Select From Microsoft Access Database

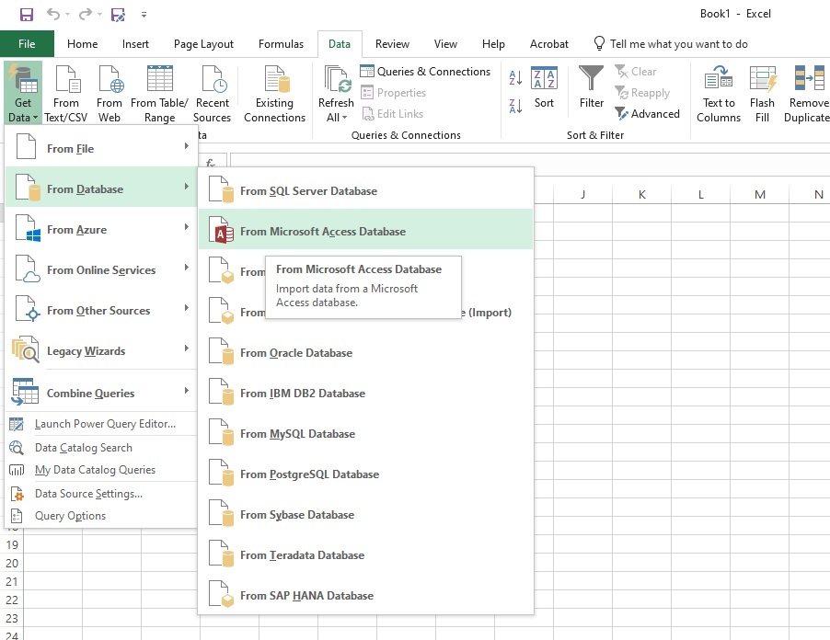(366, 230)
